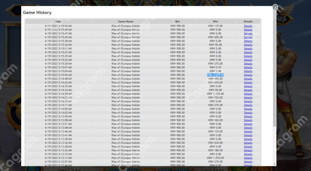
Task: View Details of the KRW 1,935.00 win
Action: pos(248,158)
